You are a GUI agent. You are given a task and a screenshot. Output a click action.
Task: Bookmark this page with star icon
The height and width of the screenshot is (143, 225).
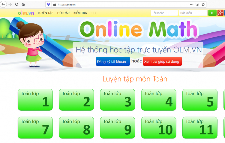(x=203, y=4)
